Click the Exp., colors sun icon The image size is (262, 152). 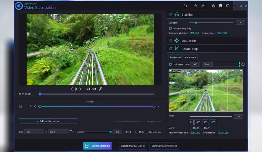pos(177,41)
